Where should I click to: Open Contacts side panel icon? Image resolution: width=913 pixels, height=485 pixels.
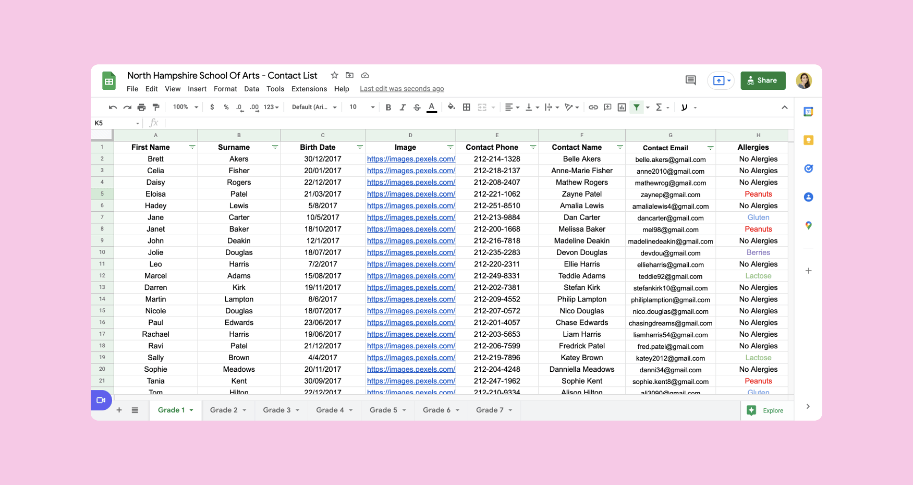[808, 197]
